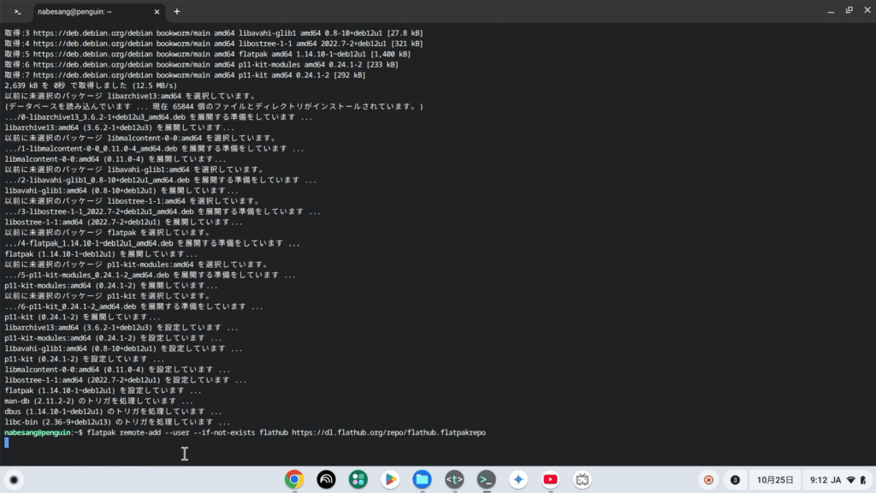This screenshot has width=876, height=493.
Task: Click the terminal cursor on the empty line
Action: point(7,443)
